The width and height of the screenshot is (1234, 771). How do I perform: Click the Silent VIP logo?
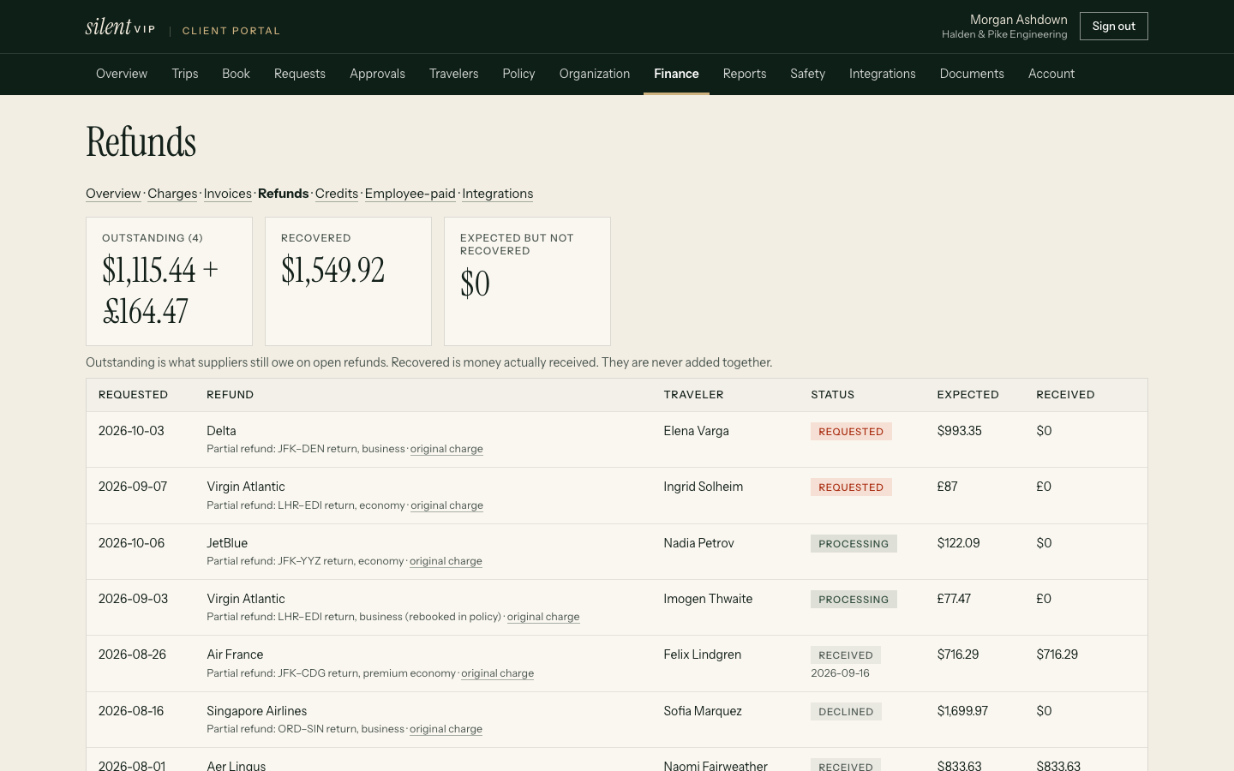pos(120,27)
